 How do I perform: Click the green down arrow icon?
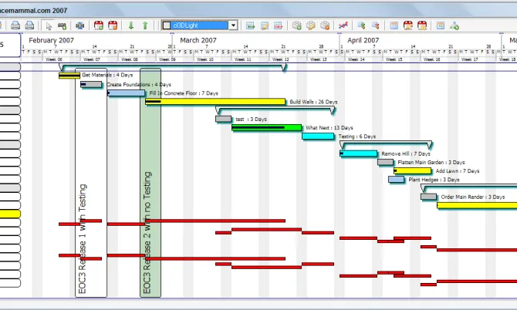click(131, 25)
